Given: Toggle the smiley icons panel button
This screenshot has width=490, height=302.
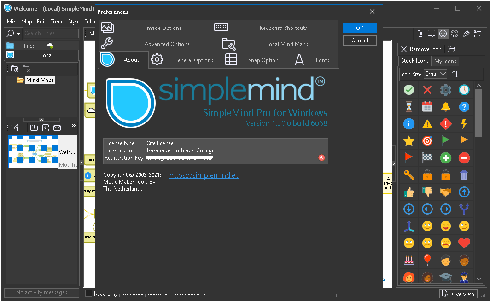Looking at the screenshot, I should pos(443,34).
